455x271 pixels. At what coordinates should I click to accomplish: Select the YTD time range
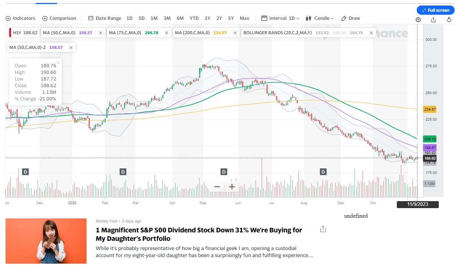tap(194, 18)
